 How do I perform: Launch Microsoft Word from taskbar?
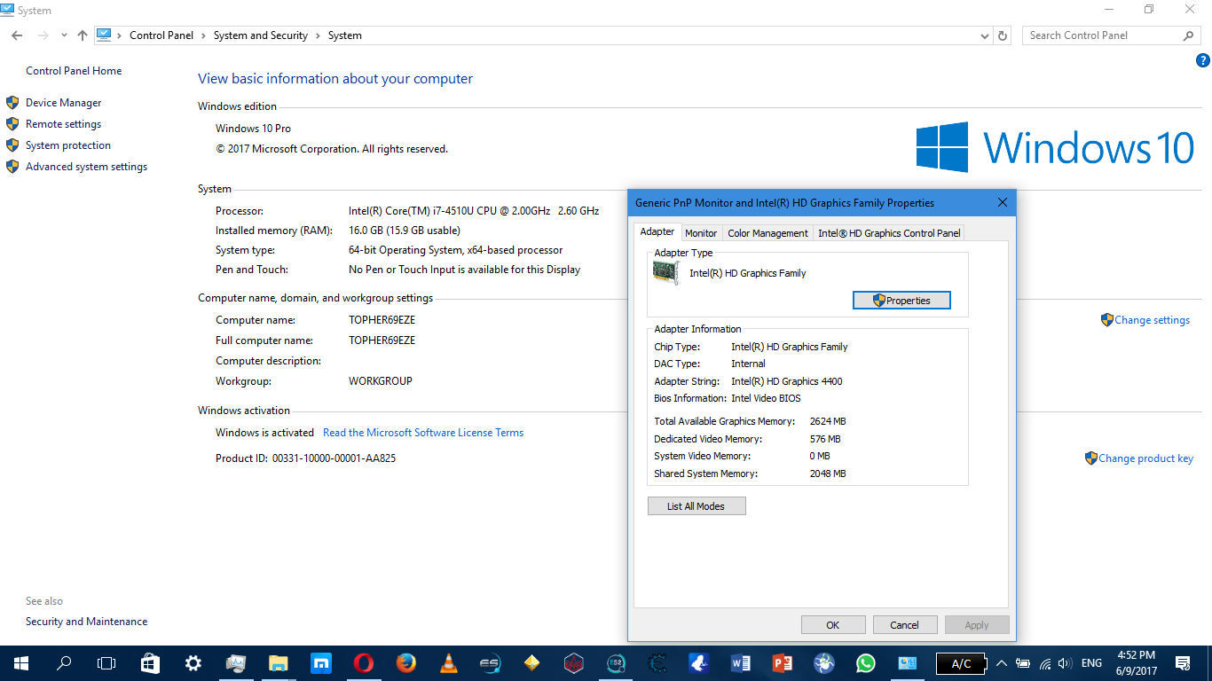[741, 663]
